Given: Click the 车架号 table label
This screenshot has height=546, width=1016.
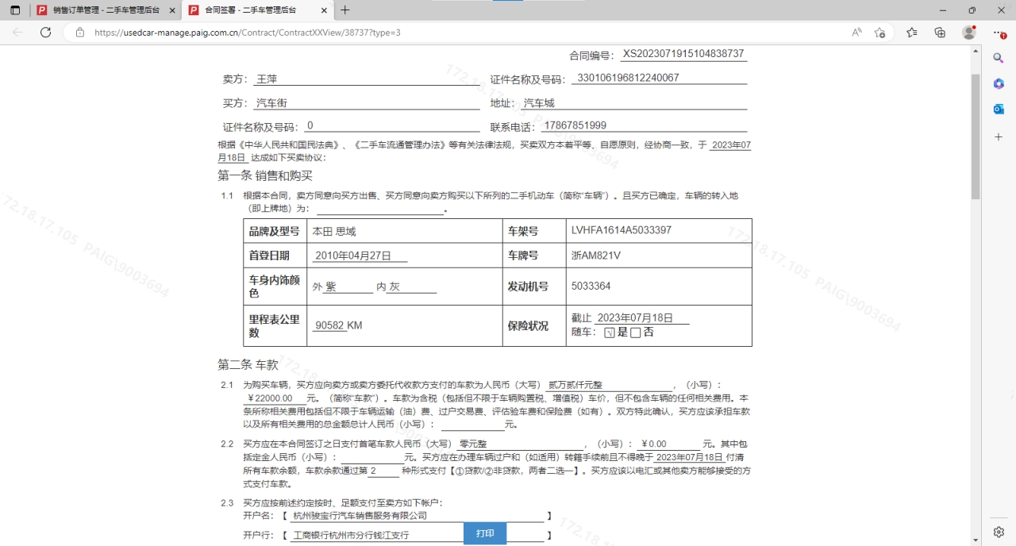Looking at the screenshot, I should coord(523,232).
